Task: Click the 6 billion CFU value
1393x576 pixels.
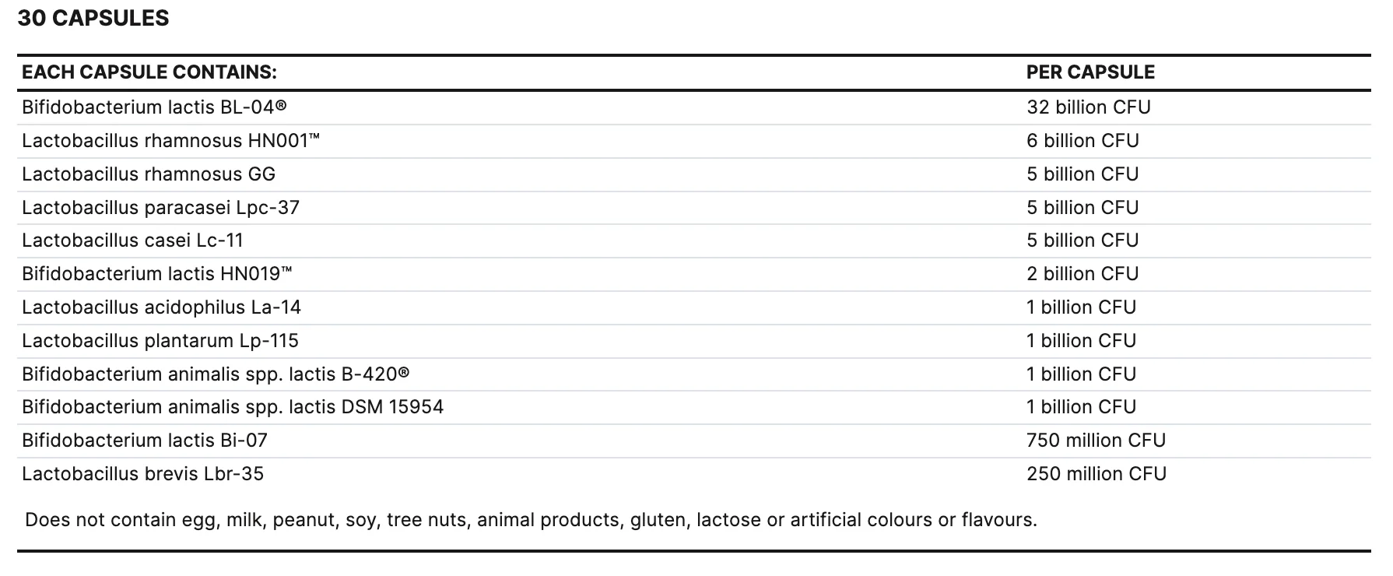Action: click(1082, 141)
